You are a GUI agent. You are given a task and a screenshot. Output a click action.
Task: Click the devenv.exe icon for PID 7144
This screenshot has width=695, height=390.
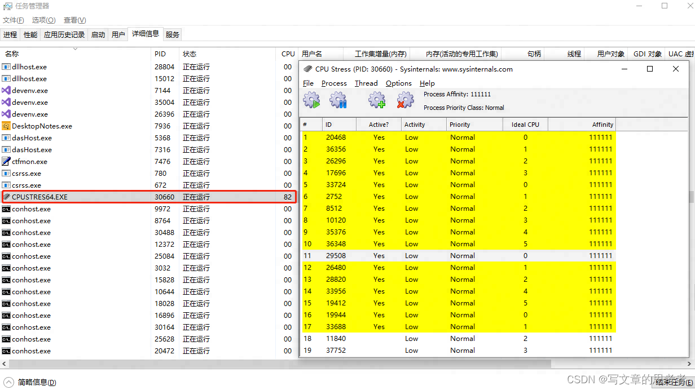click(7, 90)
